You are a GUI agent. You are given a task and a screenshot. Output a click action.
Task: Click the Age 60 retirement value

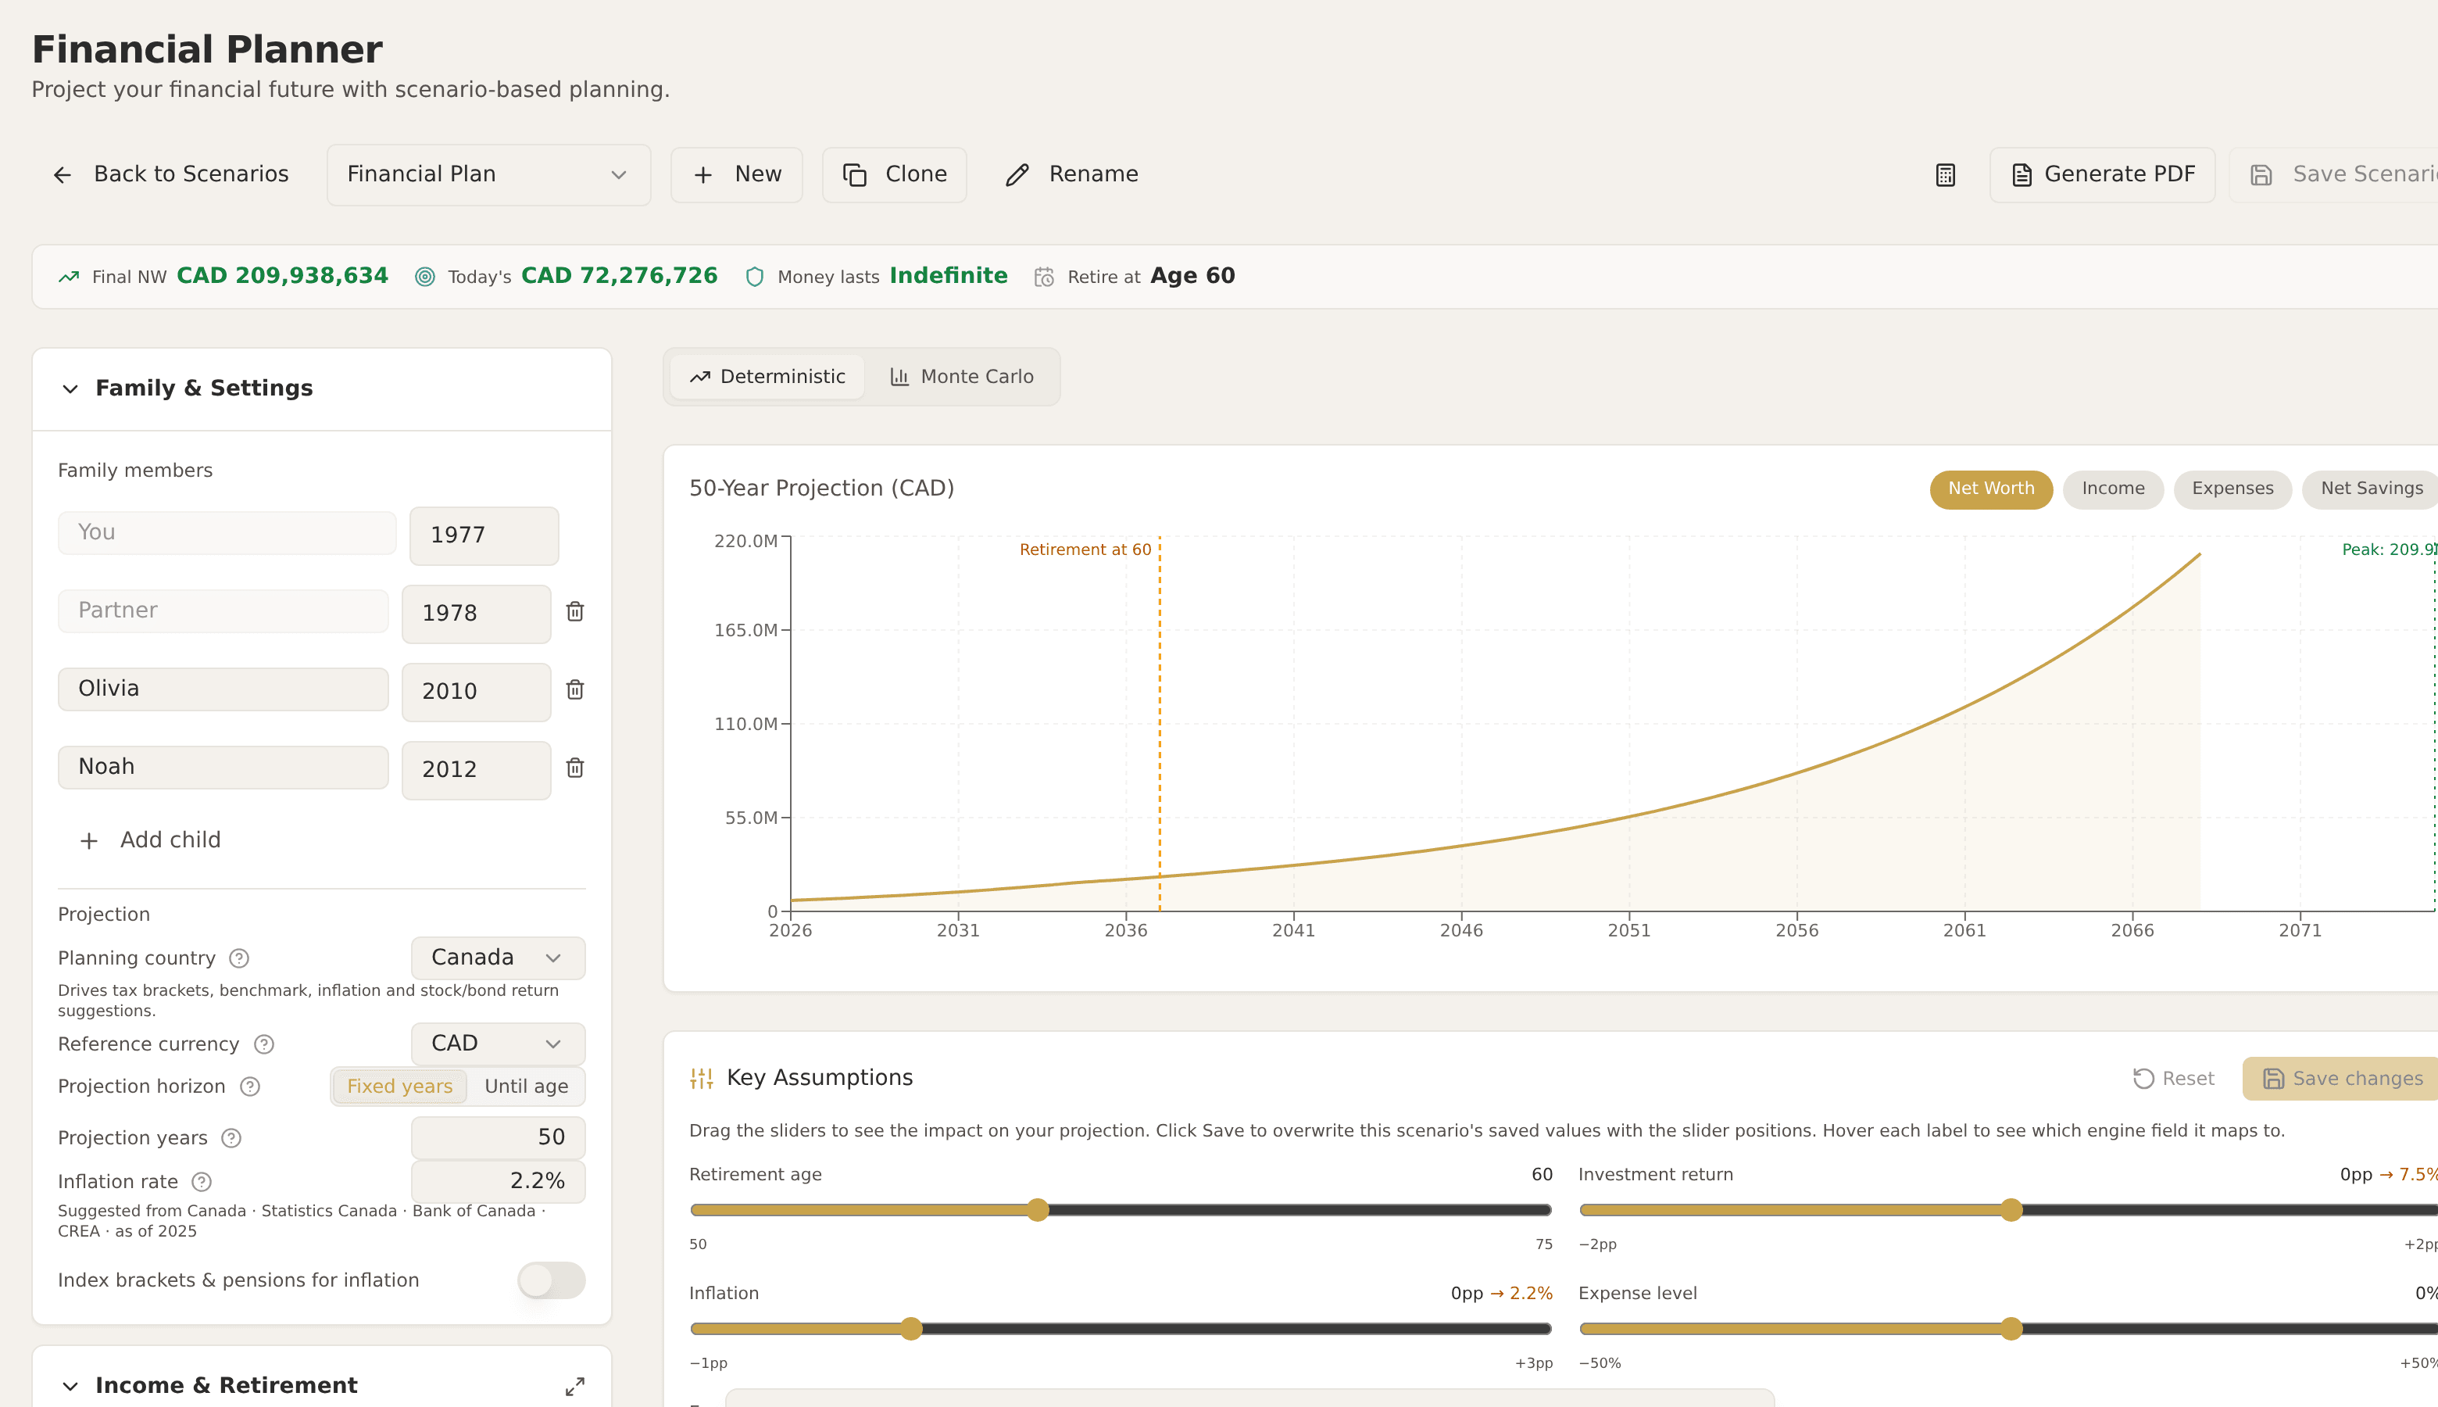(x=1192, y=277)
